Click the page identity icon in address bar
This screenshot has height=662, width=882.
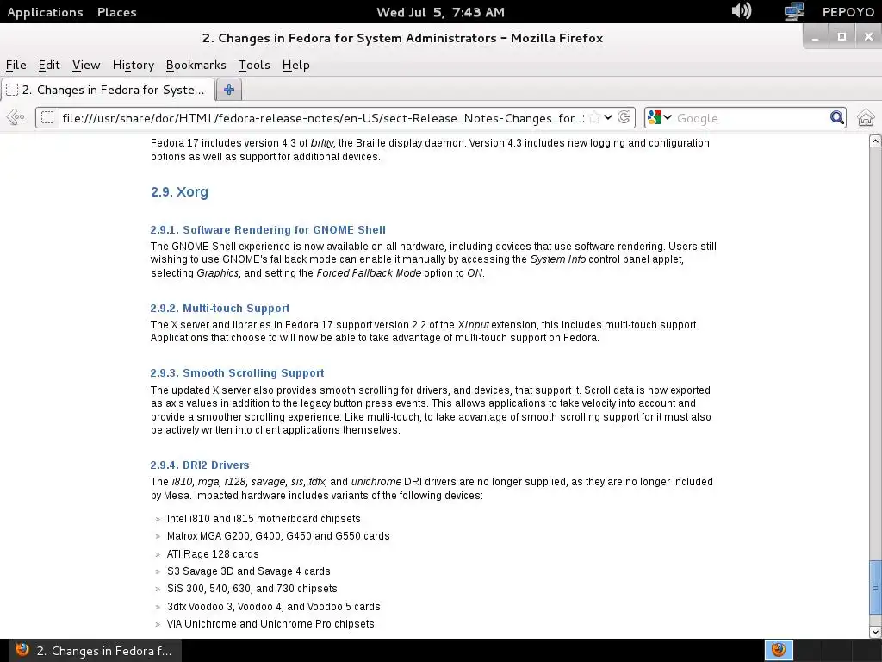coord(48,117)
